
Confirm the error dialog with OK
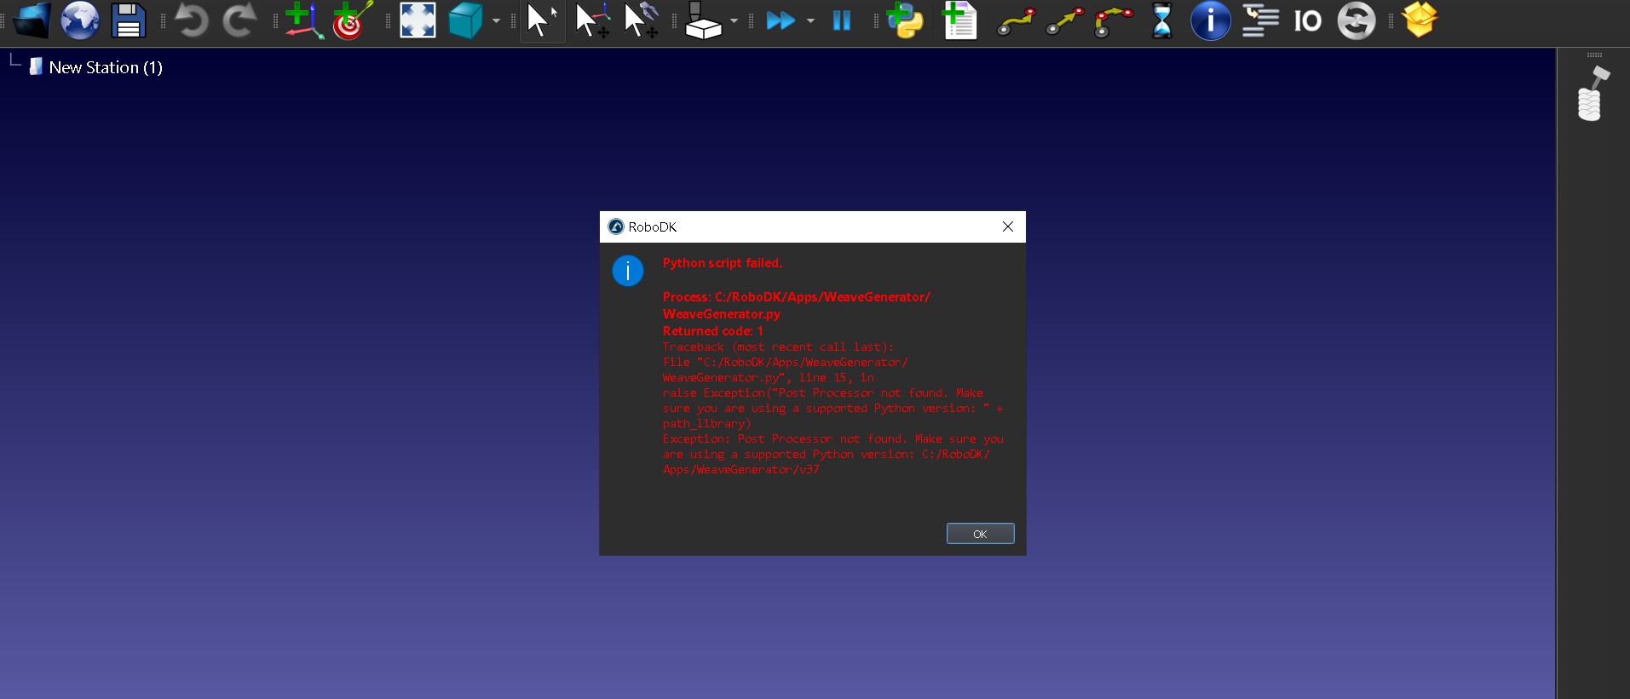point(981,534)
